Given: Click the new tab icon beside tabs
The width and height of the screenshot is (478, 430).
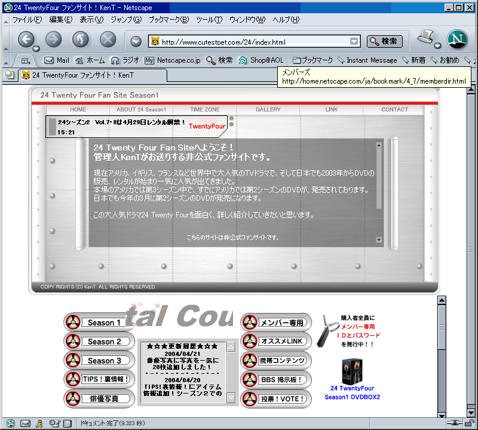Looking at the screenshot, I should (10, 75).
